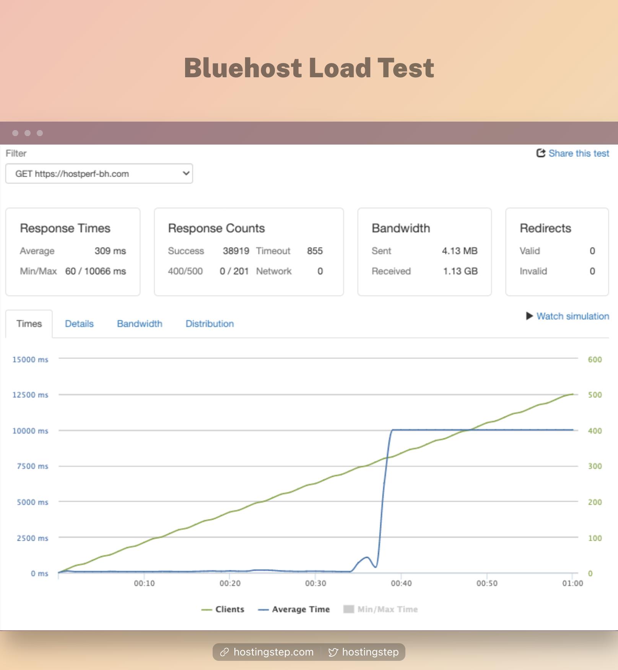Open the GET hostperf-bh.com filter dropdown

pos(99,174)
